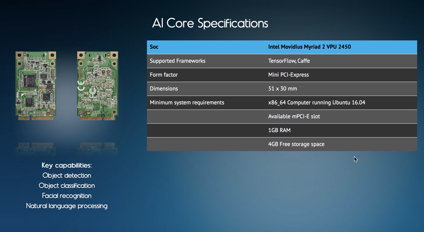Click the AI Core Specifications title

[x=210, y=23]
